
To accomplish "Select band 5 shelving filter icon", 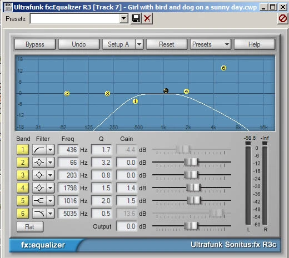I will tap(39, 201).
